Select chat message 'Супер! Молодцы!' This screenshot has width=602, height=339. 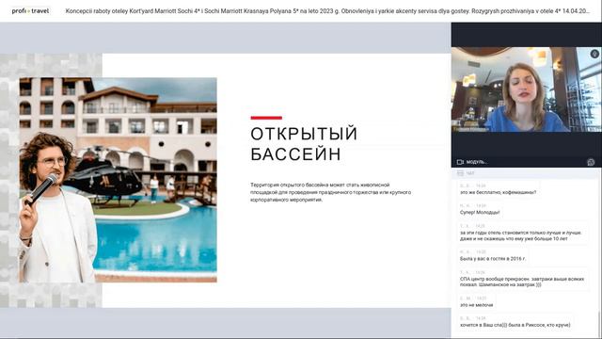pos(480,212)
